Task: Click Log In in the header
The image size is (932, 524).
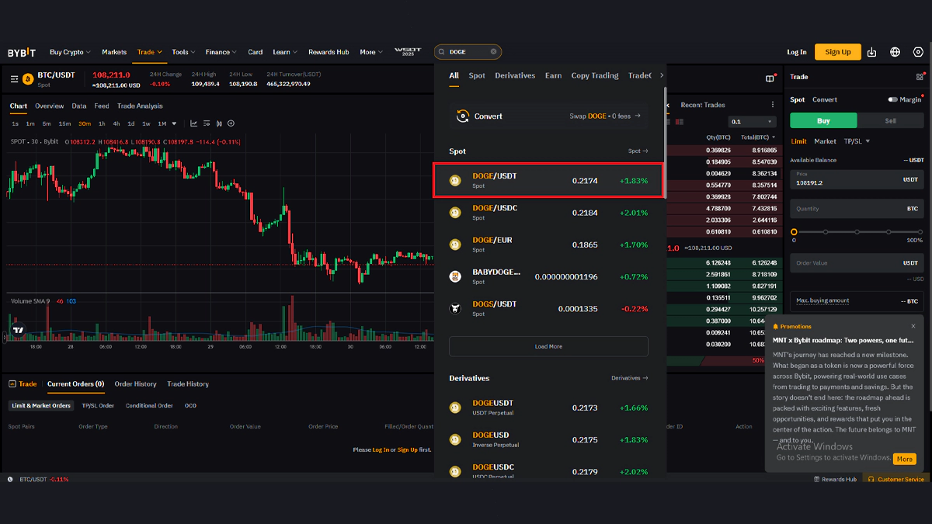Action: (797, 52)
